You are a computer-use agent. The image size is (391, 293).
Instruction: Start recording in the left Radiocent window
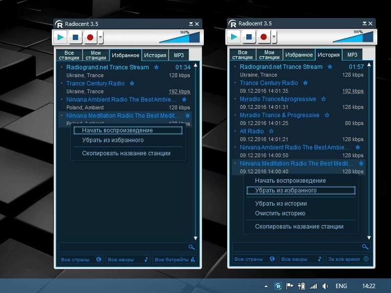[x=90, y=38]
